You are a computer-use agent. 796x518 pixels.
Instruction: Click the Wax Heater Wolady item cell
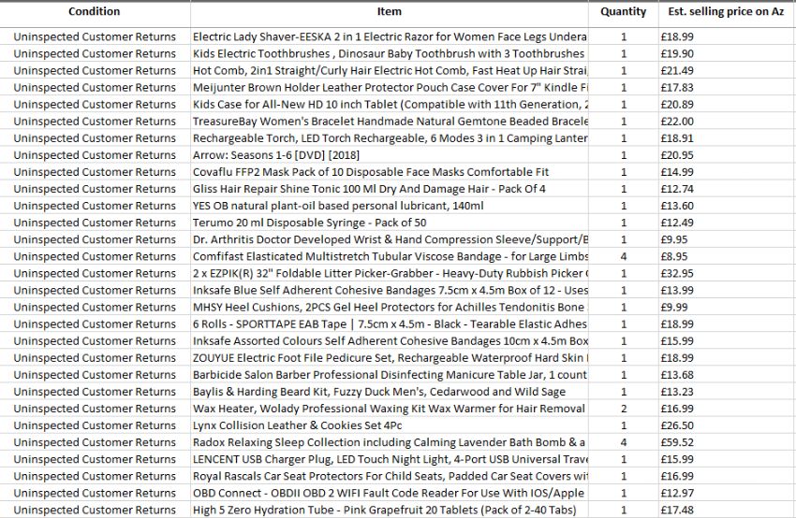pos(390,409)
